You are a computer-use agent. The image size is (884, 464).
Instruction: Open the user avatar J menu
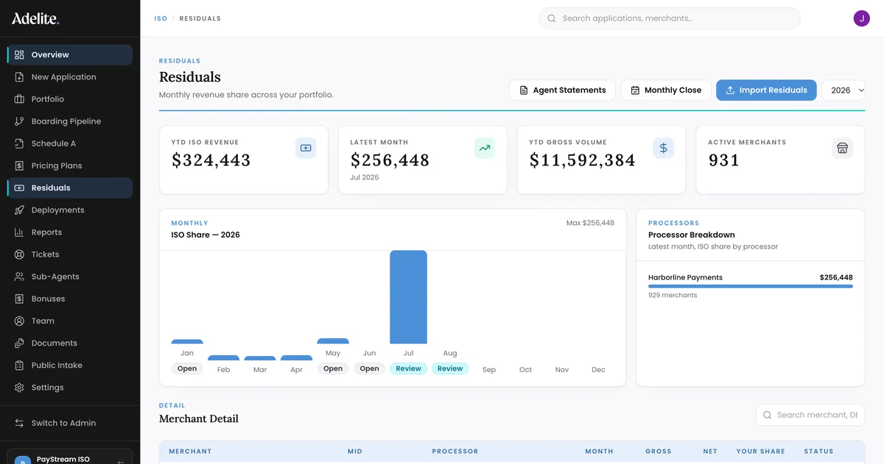pos(861,18)
